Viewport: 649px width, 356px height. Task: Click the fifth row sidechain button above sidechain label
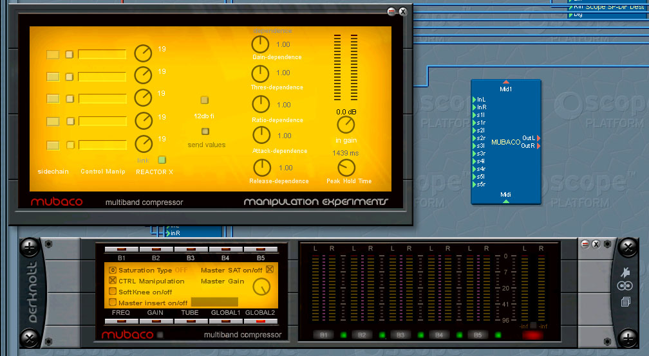(x=53, y=145)
